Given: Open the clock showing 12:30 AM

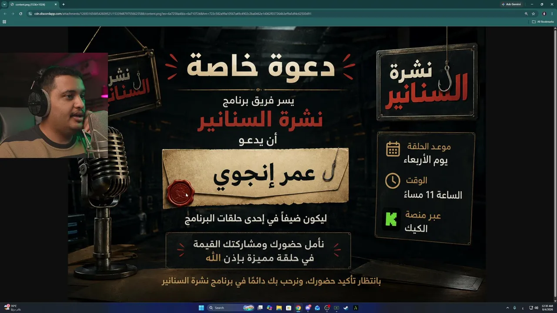Looking at the screenshot, I should click(547, 308).
